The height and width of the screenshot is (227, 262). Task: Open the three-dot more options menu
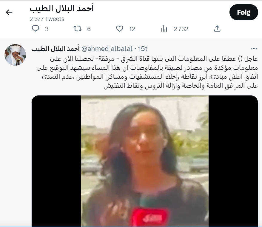pyautogui.click(x=254, y=49)
